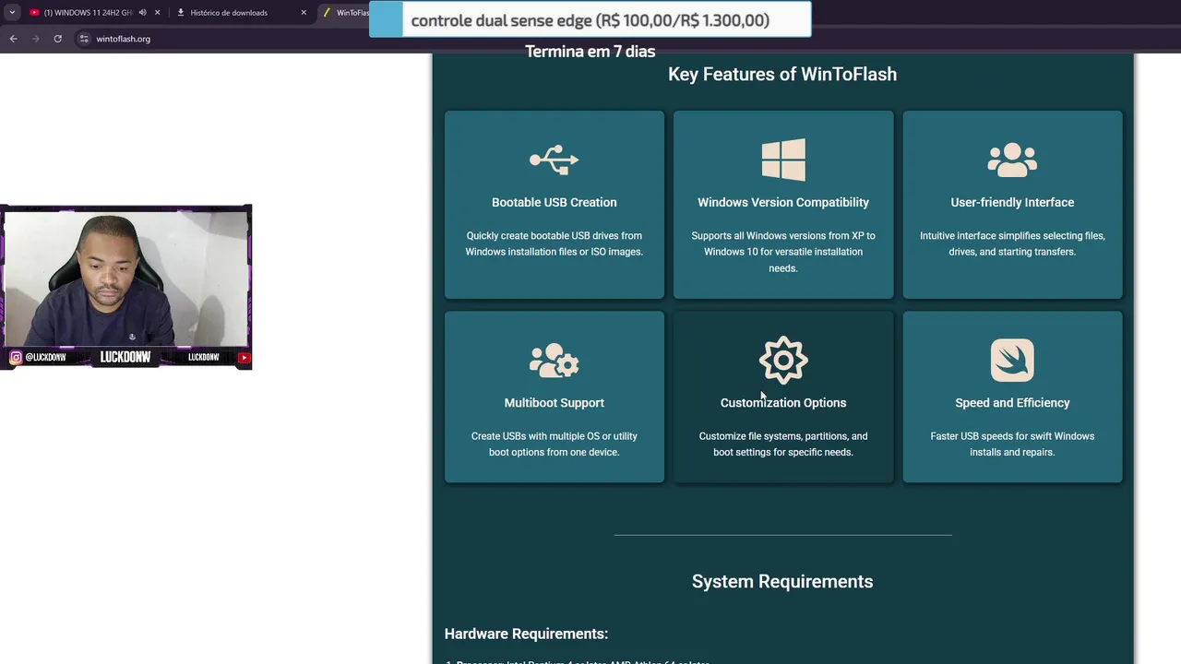This screenshot has height=664, width=1181.
Task: Open the site information icon in address bar
Action: (x=84, y=39)
